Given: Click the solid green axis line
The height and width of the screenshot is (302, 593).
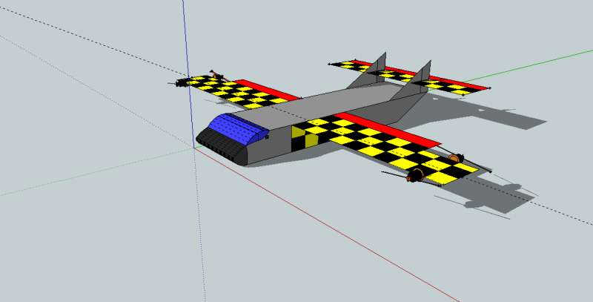Looking at the screenshot, I should tap(534, 64).
